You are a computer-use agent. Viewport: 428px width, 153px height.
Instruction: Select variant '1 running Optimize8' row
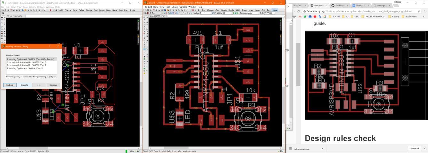(x=31, y=59)
